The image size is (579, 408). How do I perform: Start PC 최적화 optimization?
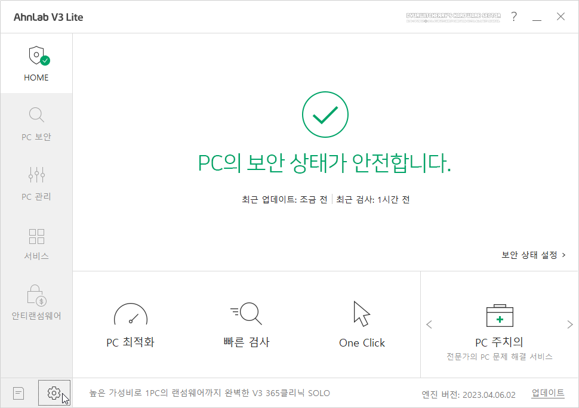[130, 325]
